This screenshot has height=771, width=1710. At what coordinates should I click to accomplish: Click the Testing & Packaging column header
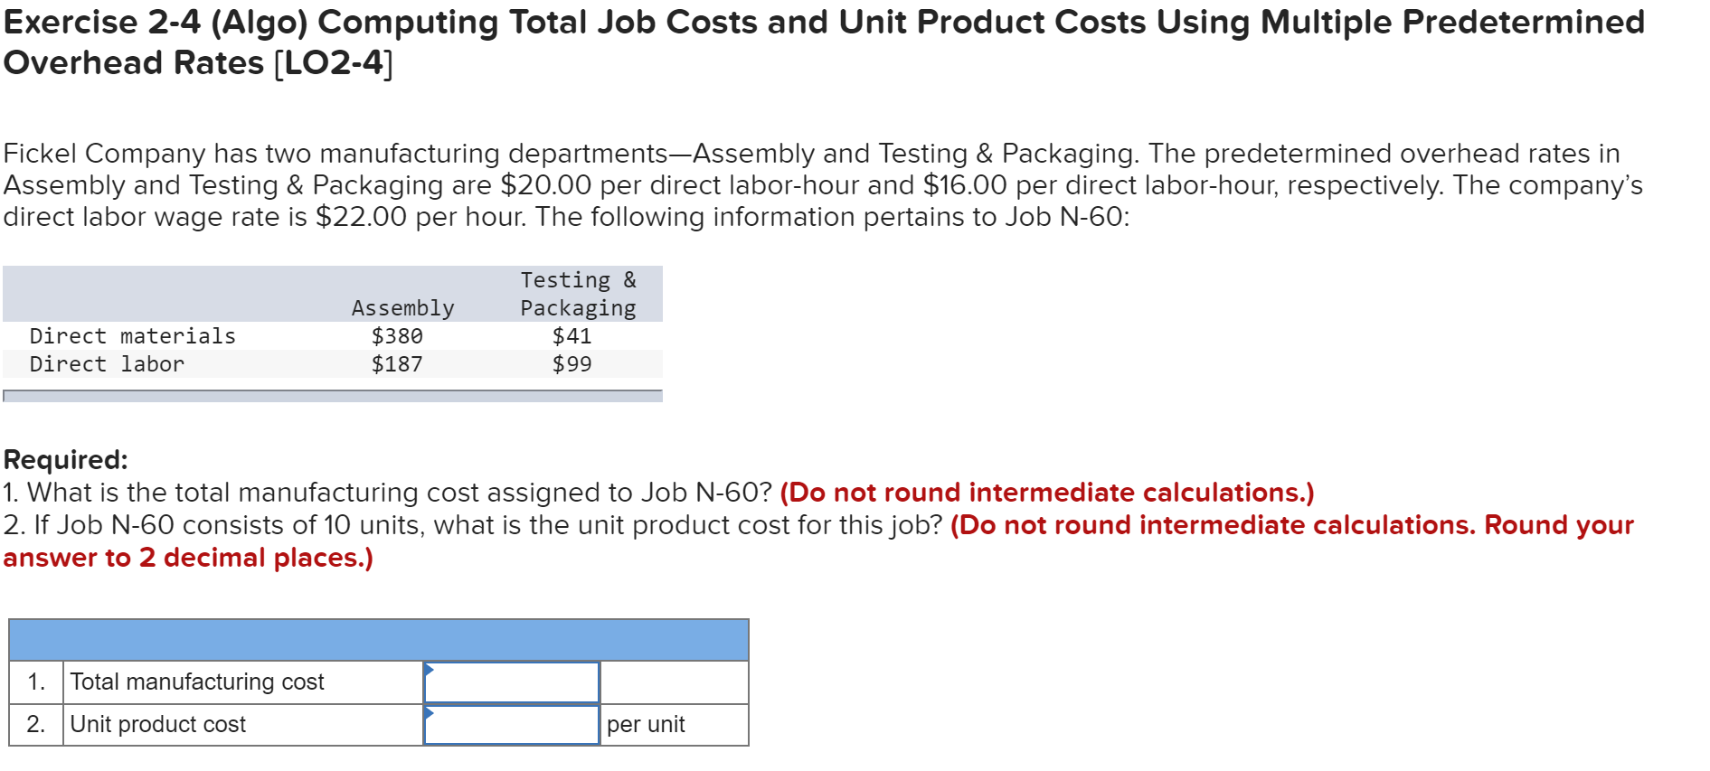pyautogui.click(x=576, y=293)
